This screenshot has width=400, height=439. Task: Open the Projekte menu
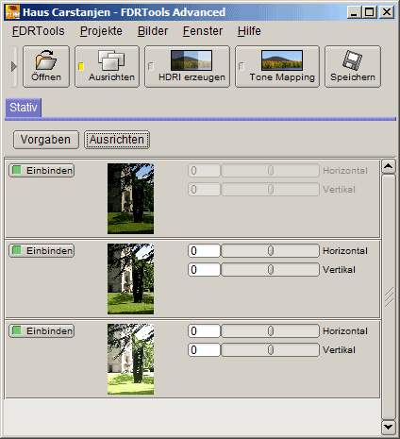(x=101, y=31)
